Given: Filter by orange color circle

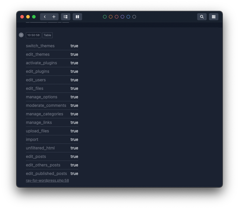Looking at the screenshot, I should (111, 17).
